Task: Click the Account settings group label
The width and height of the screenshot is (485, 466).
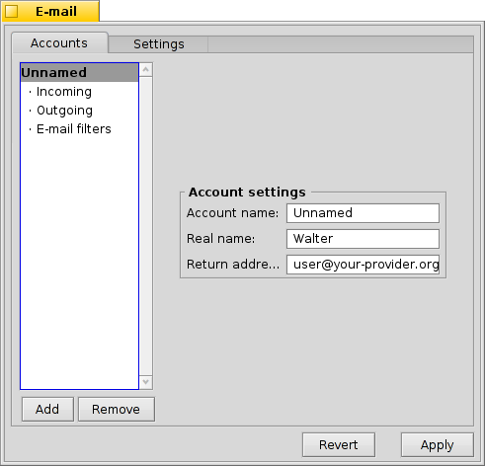Action: (x=247, y=192)
